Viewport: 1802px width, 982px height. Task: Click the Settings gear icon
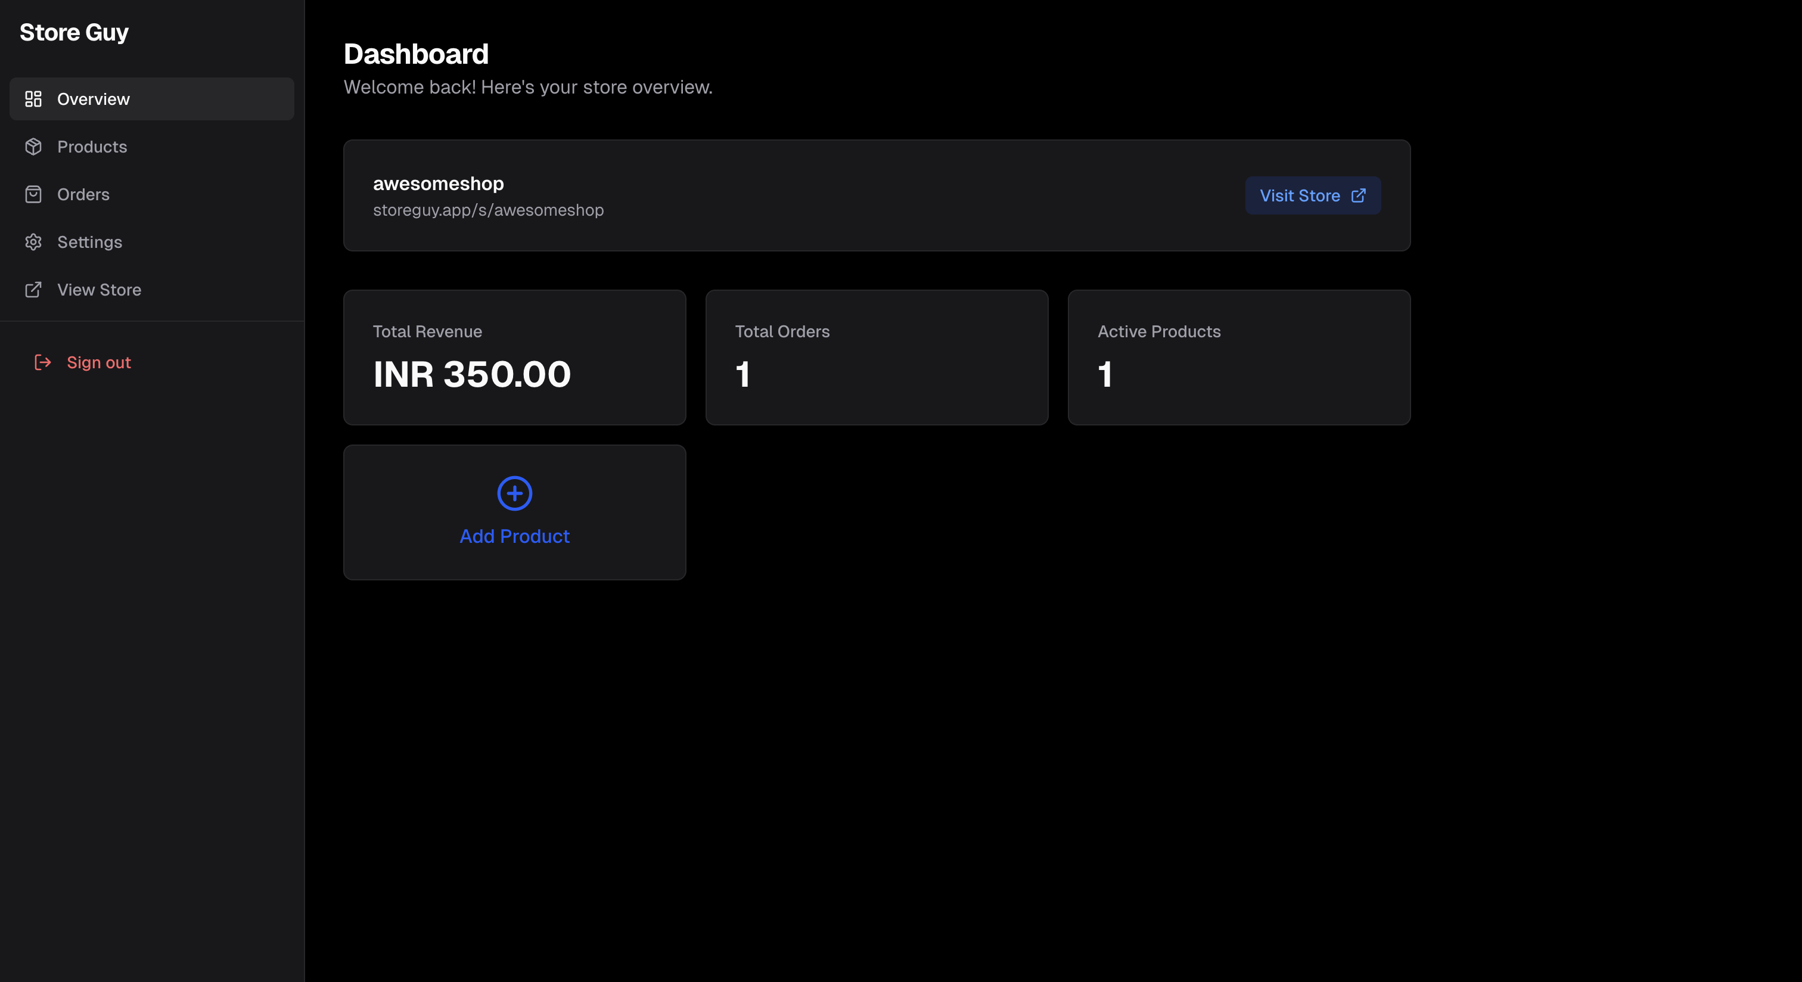33,242
